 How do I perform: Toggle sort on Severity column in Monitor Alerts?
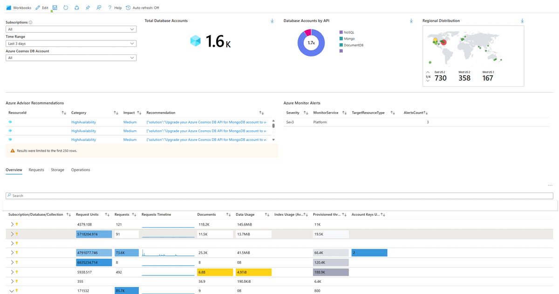tap(305, 113)
